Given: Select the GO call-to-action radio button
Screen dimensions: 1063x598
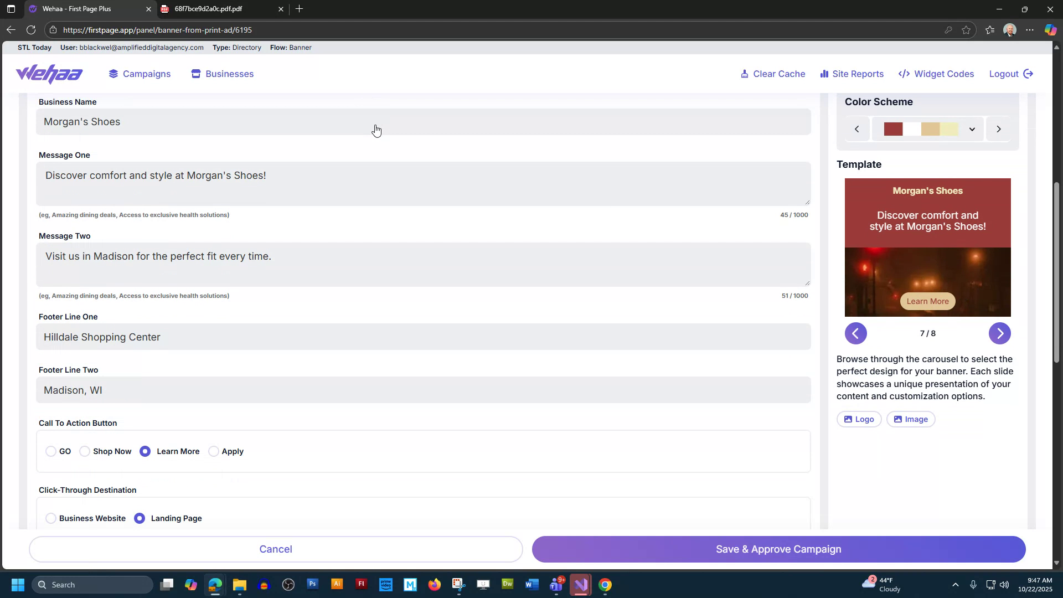Looking at the screenshot, I should click(x=51, y=451).
